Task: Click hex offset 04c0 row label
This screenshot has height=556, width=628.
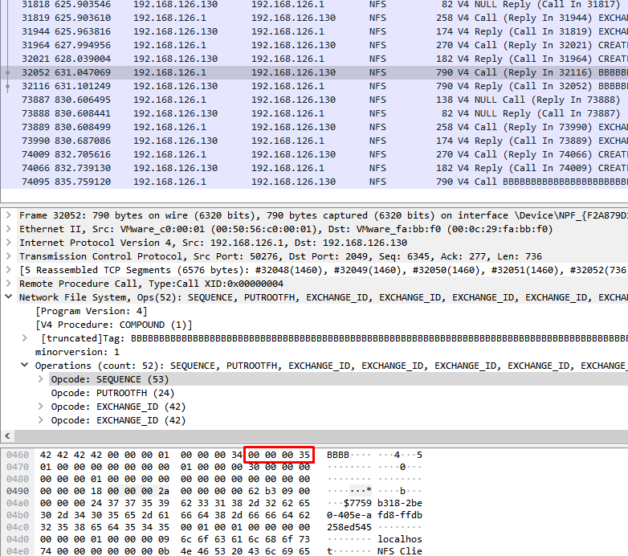Action: click(18, 527)
